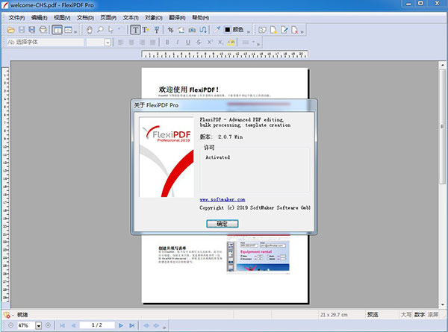448x332 pixels.
Task: Click the Print icon in toolbar
Action: (x=43, y=30)
